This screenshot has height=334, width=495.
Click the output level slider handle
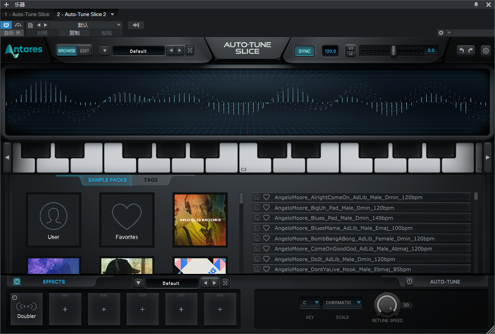click(x=393, y=50)
